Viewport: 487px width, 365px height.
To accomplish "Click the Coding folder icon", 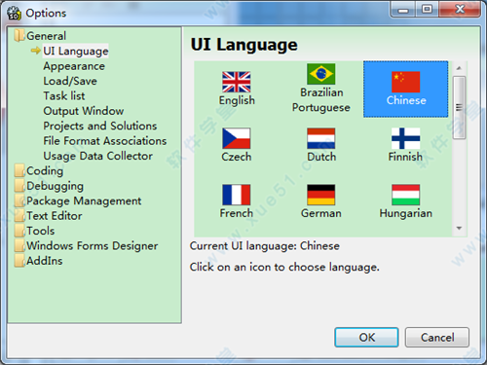I will [x=19, y=171].
